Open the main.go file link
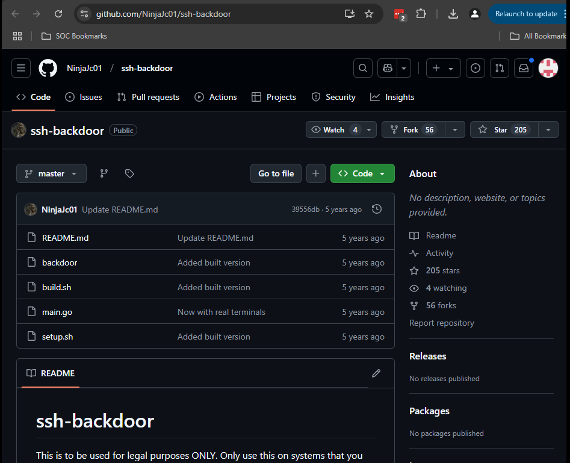 point(57,312)
